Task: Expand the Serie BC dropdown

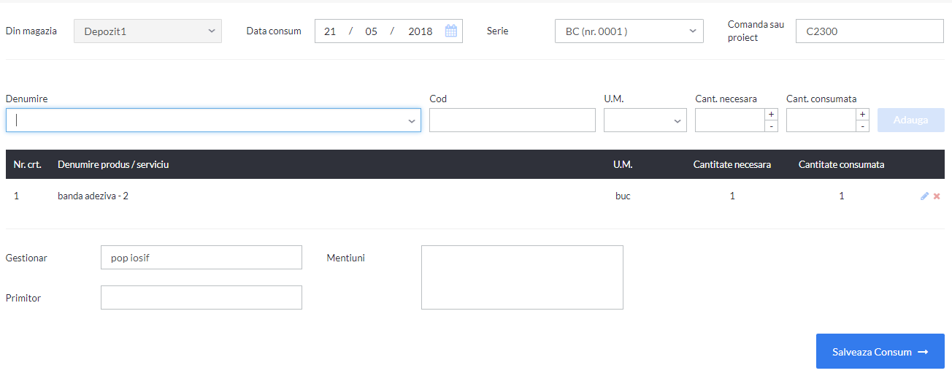Action: (x=629, y=31)
